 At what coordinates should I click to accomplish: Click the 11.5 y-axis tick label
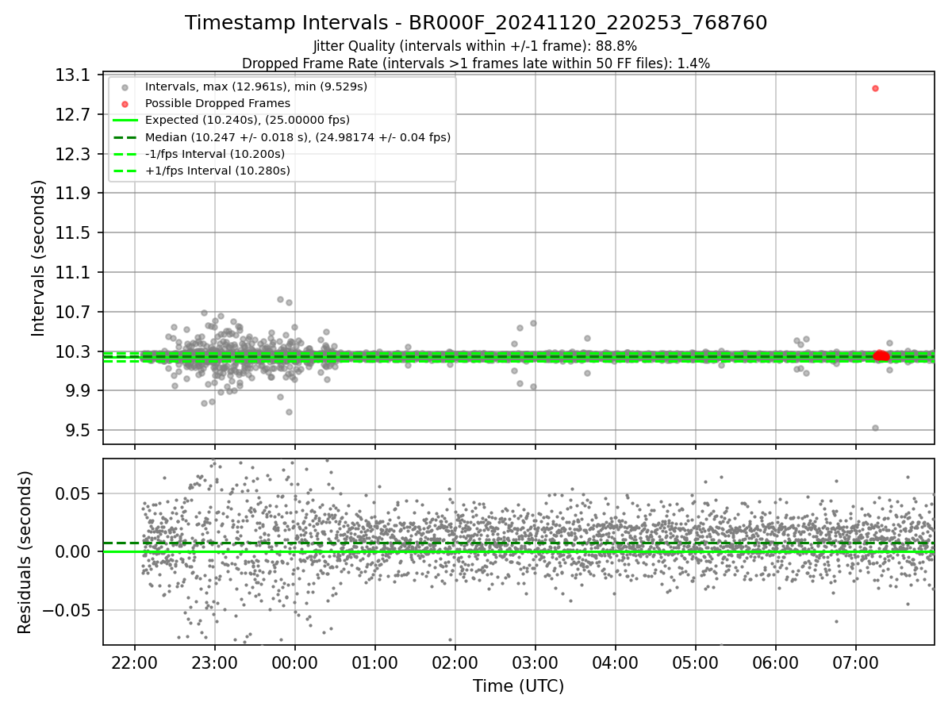[74, 233]
